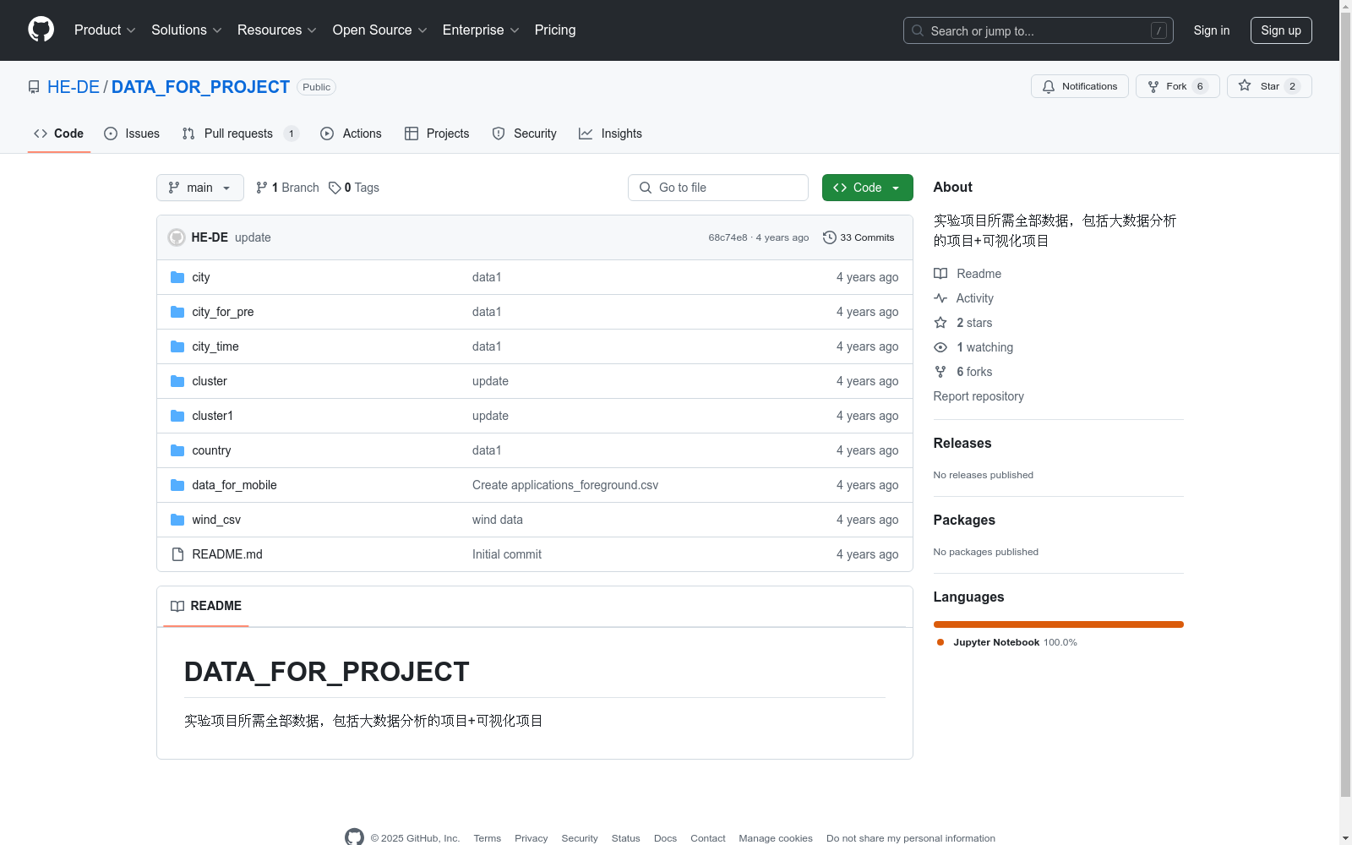Click the book icon next to Readme link
The height and width of the screenshot is (845, 1352).
tap(940, 274)
